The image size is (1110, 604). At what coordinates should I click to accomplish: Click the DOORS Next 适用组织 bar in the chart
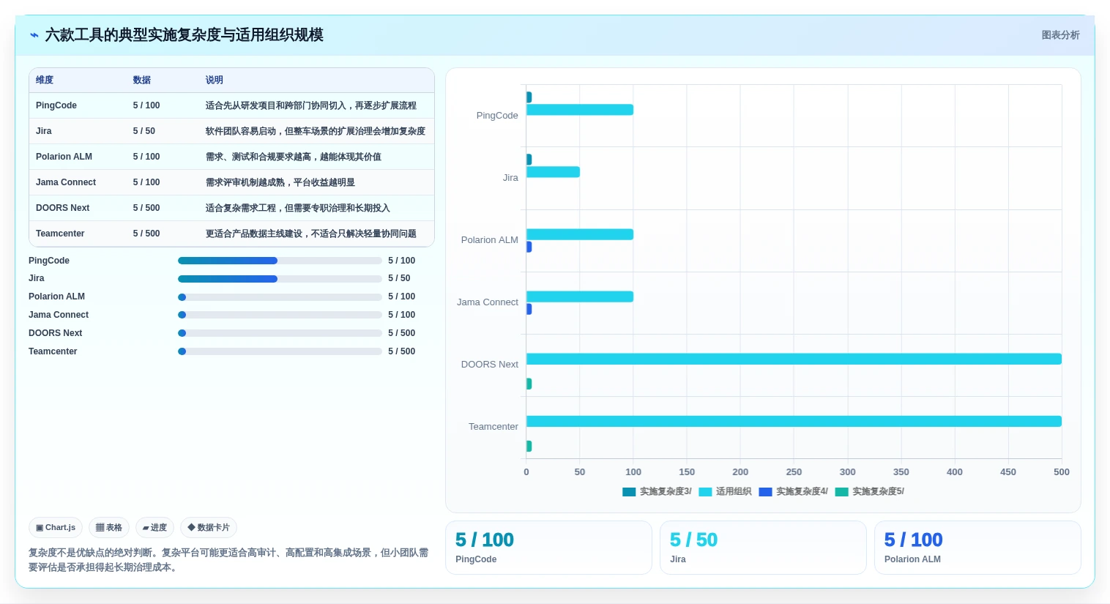click(x=794, y=359)
